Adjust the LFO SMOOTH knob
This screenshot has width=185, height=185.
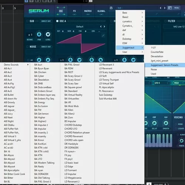click(x=166, y=123)
